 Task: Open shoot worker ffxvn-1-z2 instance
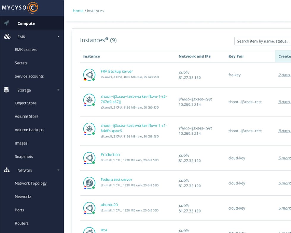pos(134,99)
